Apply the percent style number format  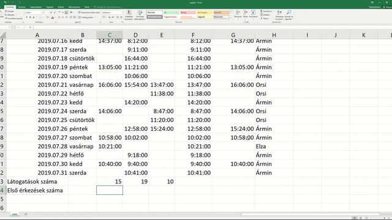point(110,18)
